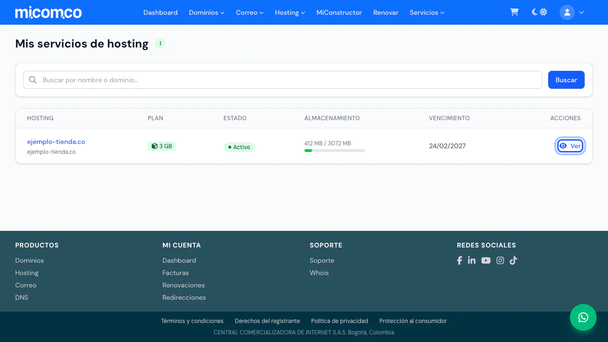Click the 412 MB / 3072 MB text
608x342 pixels.
coord(328,143)
